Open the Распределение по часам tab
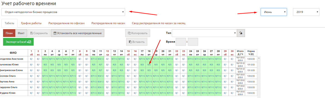325x98 pixels. coord(108,23)
